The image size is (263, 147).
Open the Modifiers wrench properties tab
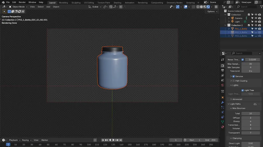(222, 103)
